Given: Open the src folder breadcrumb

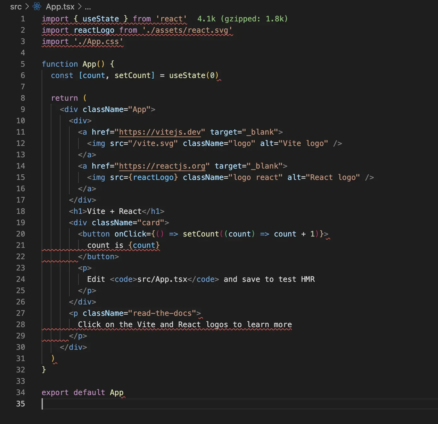Looking at the screenshot, I should click(16, 7).
